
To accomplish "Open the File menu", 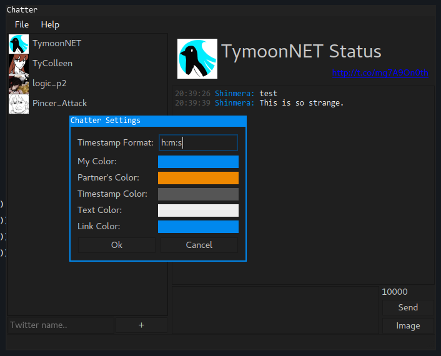I will [x=22, y=24].
